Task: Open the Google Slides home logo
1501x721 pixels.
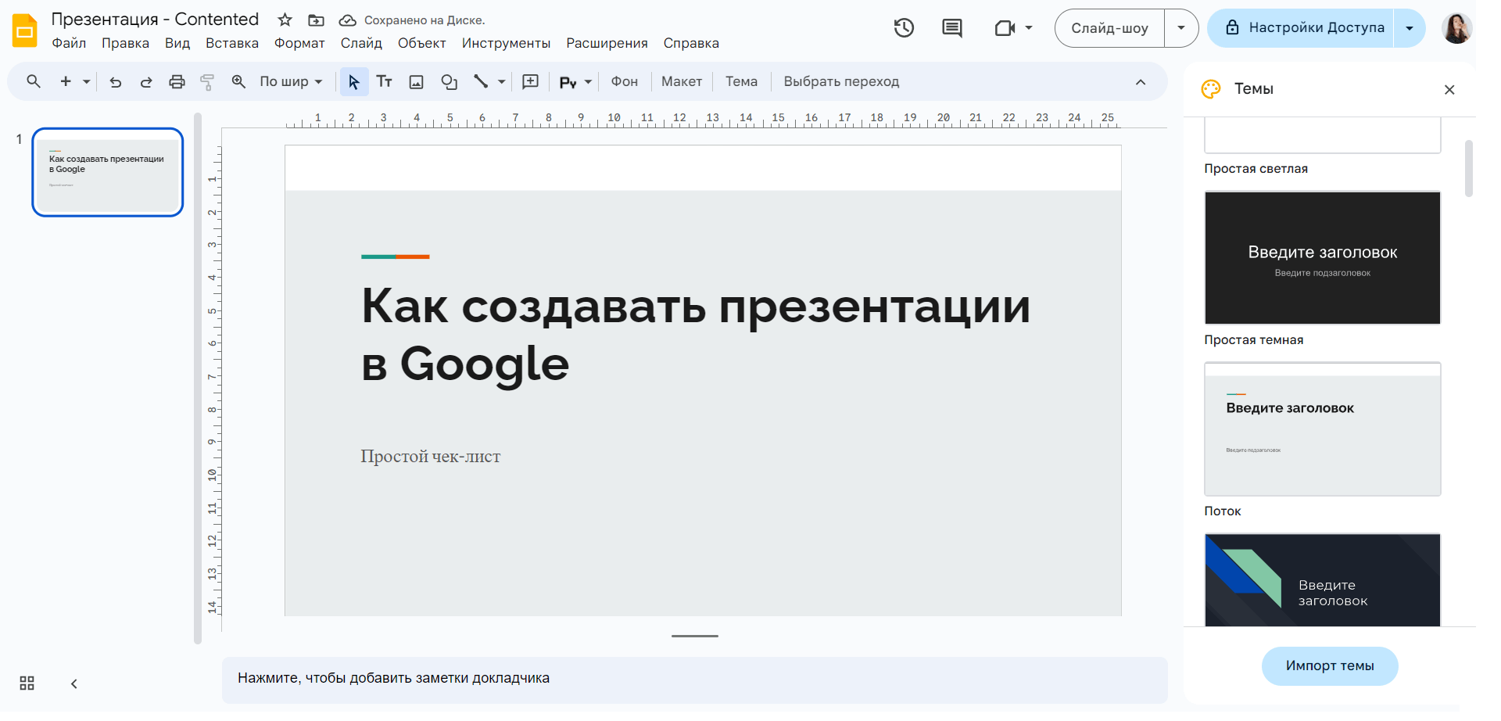Action: click(x=25, y=30)
